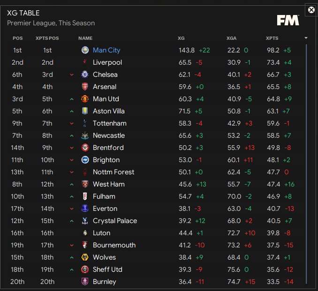Click the FM logo
Viewport: 318px width, 291px height.
(288, 20)
